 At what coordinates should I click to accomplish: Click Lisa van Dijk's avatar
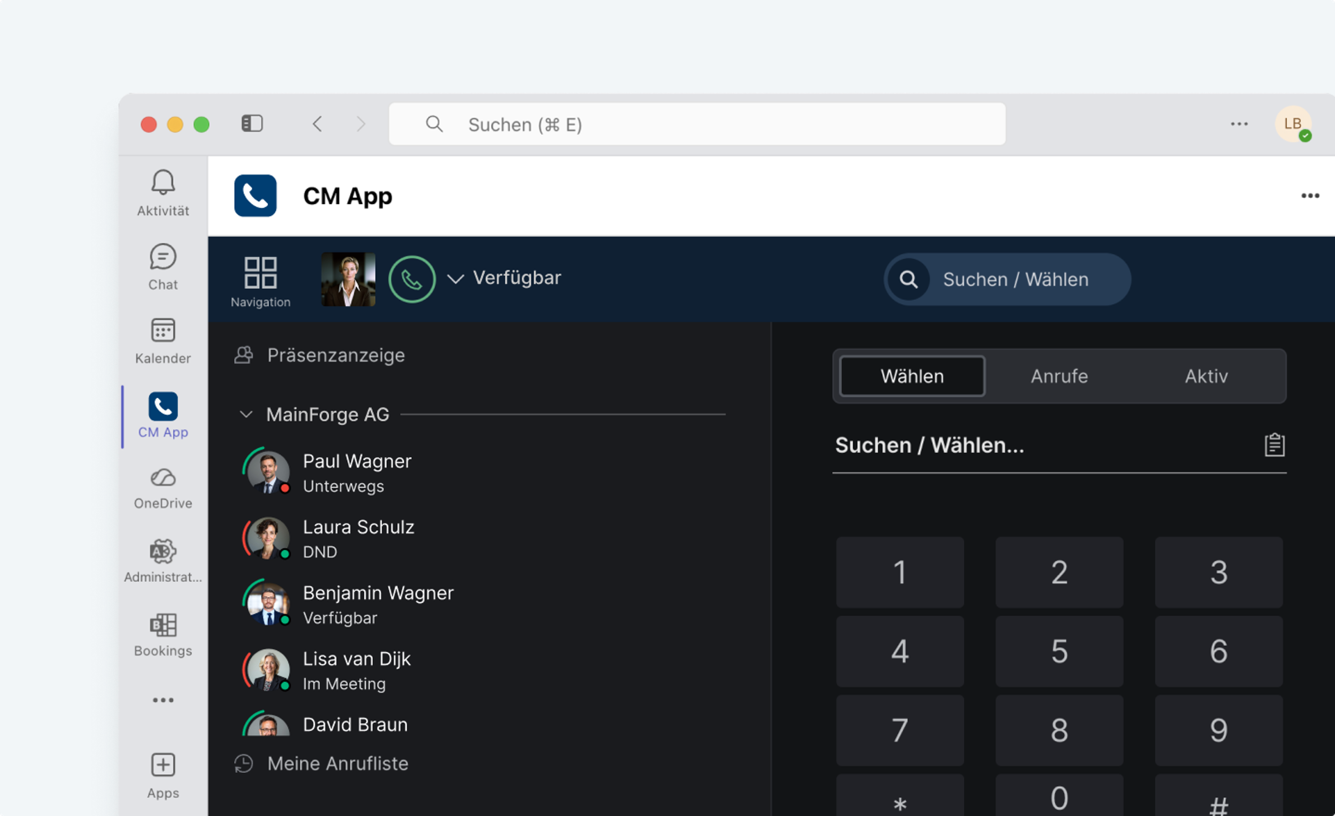[x=268, y=670]
